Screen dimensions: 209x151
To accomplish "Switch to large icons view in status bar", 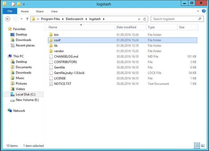I will coord(202,146).
